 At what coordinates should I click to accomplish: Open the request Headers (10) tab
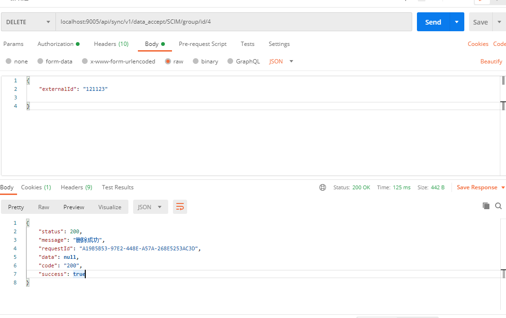pyautogui.click(x=111, y=44)
